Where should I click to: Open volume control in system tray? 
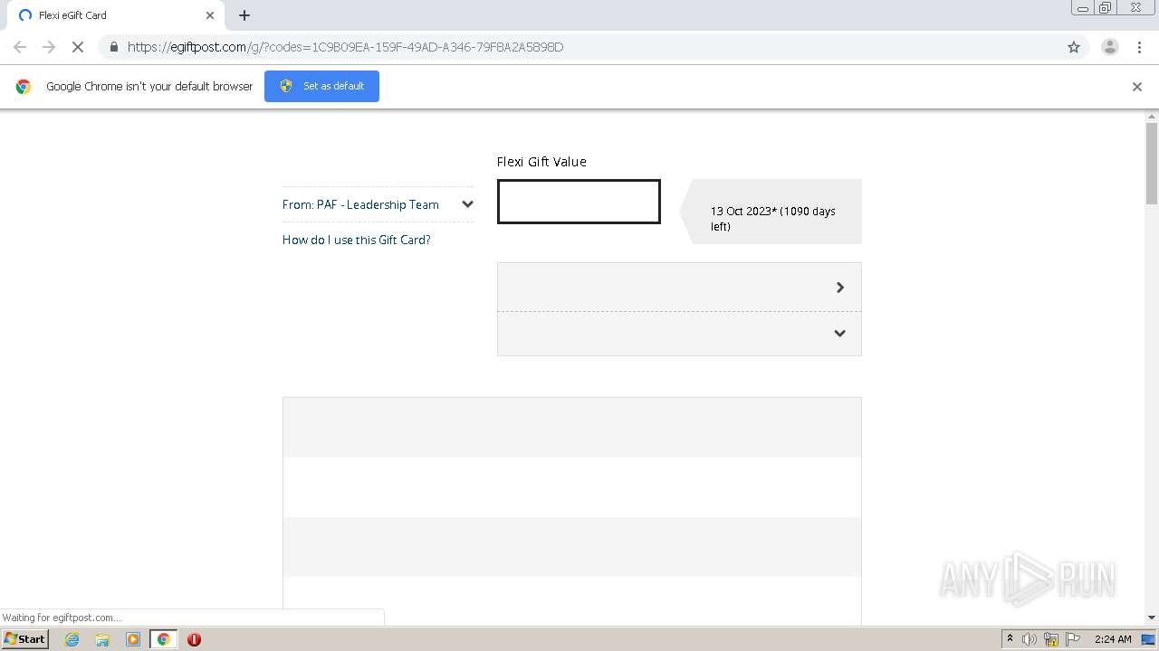point(1030,639)
